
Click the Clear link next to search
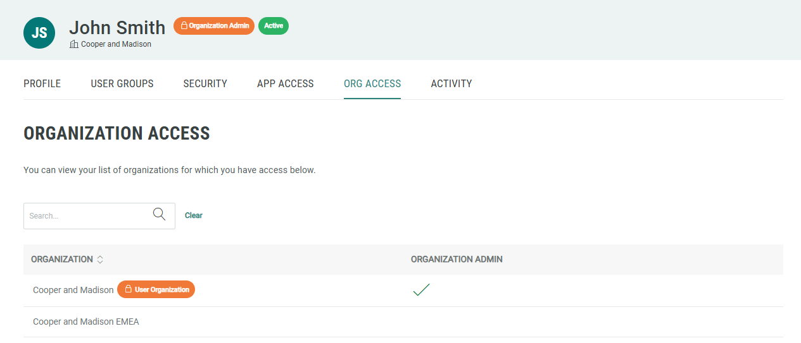click(x=194, y=215)
